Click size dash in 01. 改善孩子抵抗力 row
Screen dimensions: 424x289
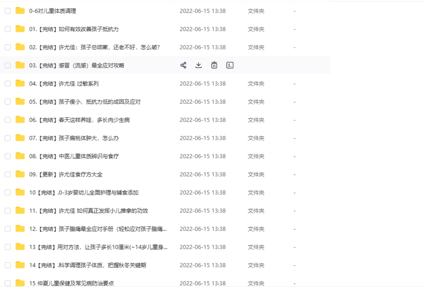(x=295, y=29)
